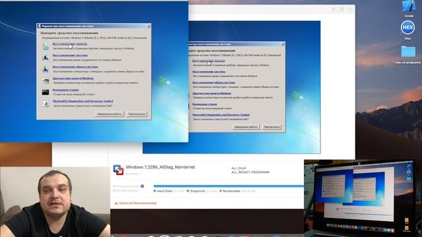The height and width of the screenshot is (237, 422).
Task: Open "Восстановление запуска" link in the front window
Action: (x=70, y=44)
